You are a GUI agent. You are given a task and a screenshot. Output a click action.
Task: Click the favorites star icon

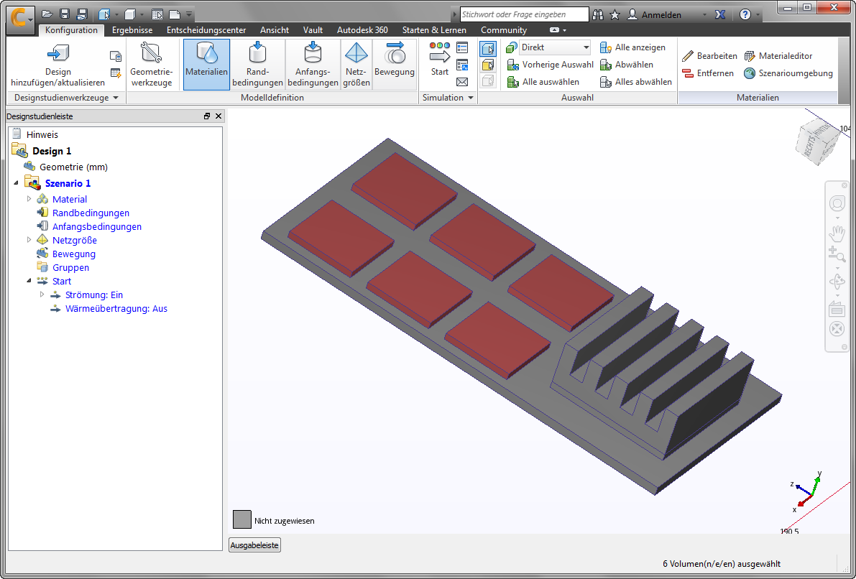point(615,15)
